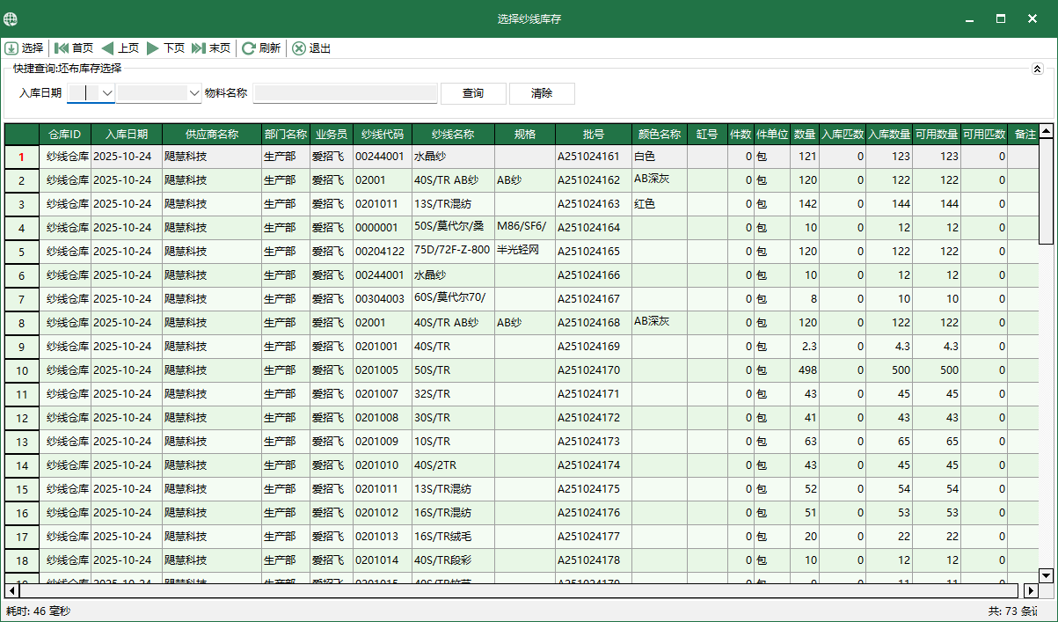Click the globe icon in title bar

click(x=11, y=18)
